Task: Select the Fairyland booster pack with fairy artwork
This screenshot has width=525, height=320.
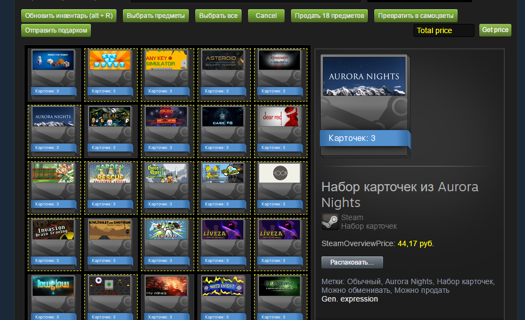Action: click(x=54, y=188)
